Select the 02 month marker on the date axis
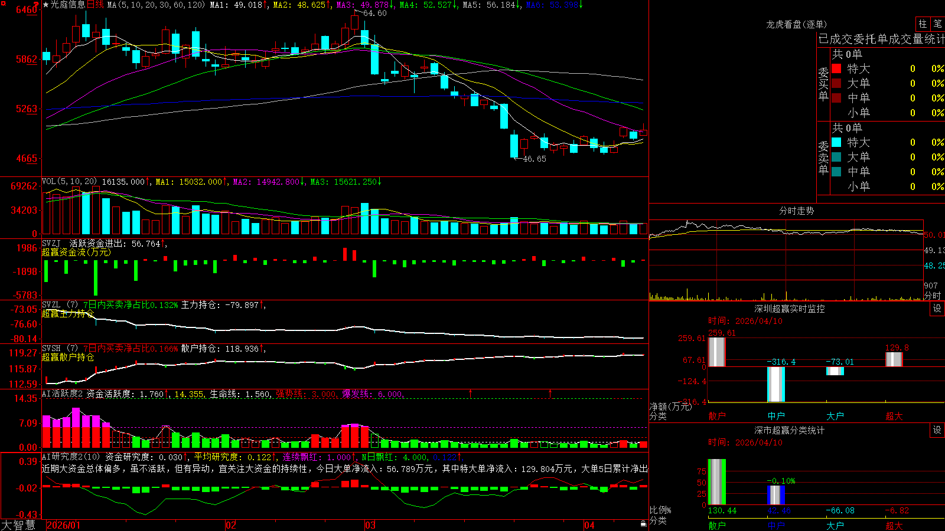 tap(231, 525)
